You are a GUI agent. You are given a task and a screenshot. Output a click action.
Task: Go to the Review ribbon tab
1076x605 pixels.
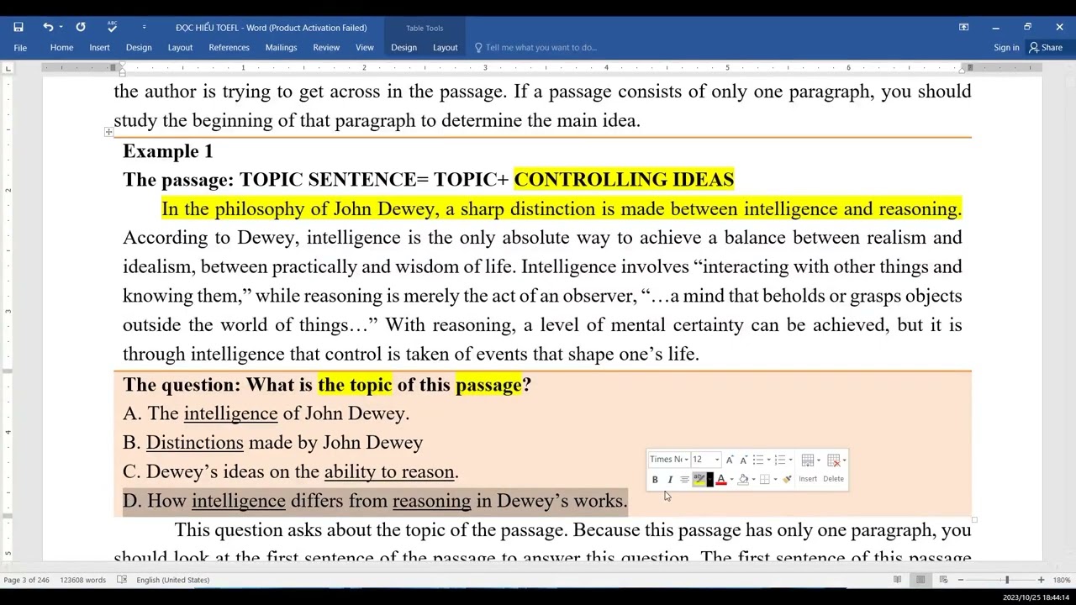(326, 48)
